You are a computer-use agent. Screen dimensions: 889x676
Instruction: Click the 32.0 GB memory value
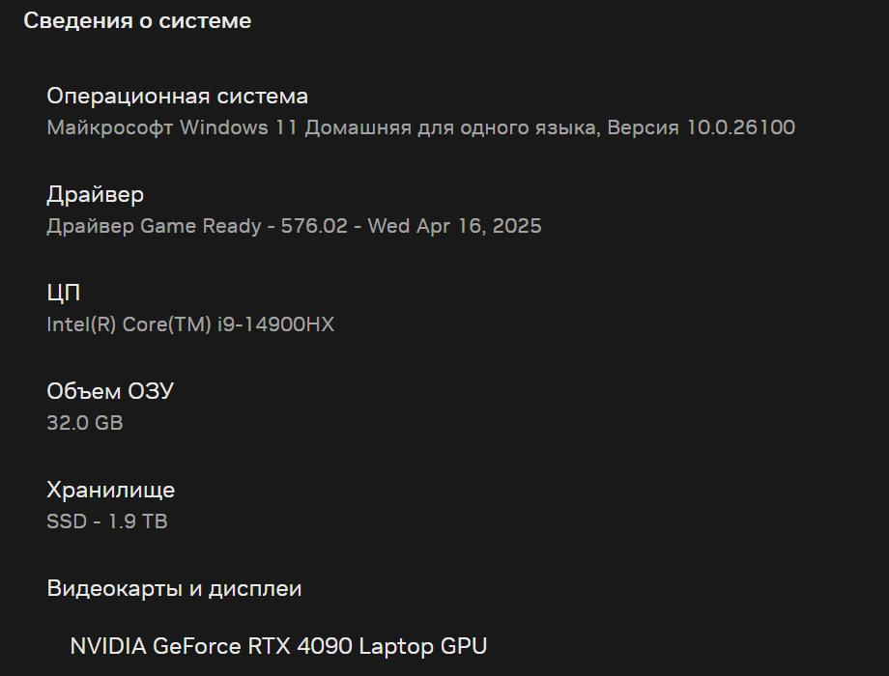pyautogui.click(x=85, y=423)
